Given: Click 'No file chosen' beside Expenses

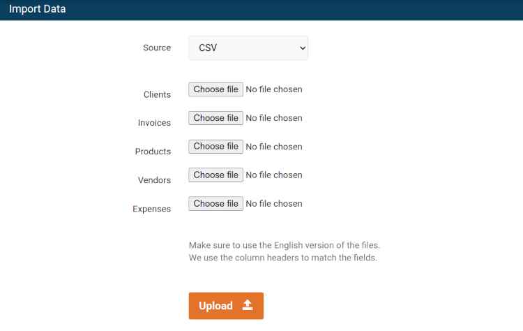Looking at the screenshot, I should point(274,204).
